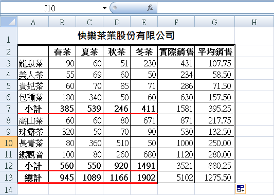The width and height of the screenshot is (274, 195).
Task: Click the 春茶 header cell
Action: 62,51
